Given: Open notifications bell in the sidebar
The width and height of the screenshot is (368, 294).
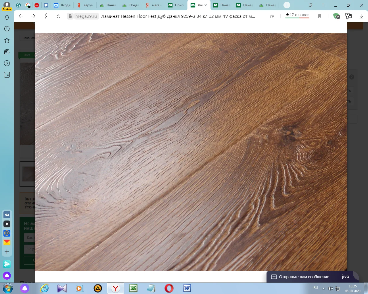Looking at the screenshot, I should 7,18.
